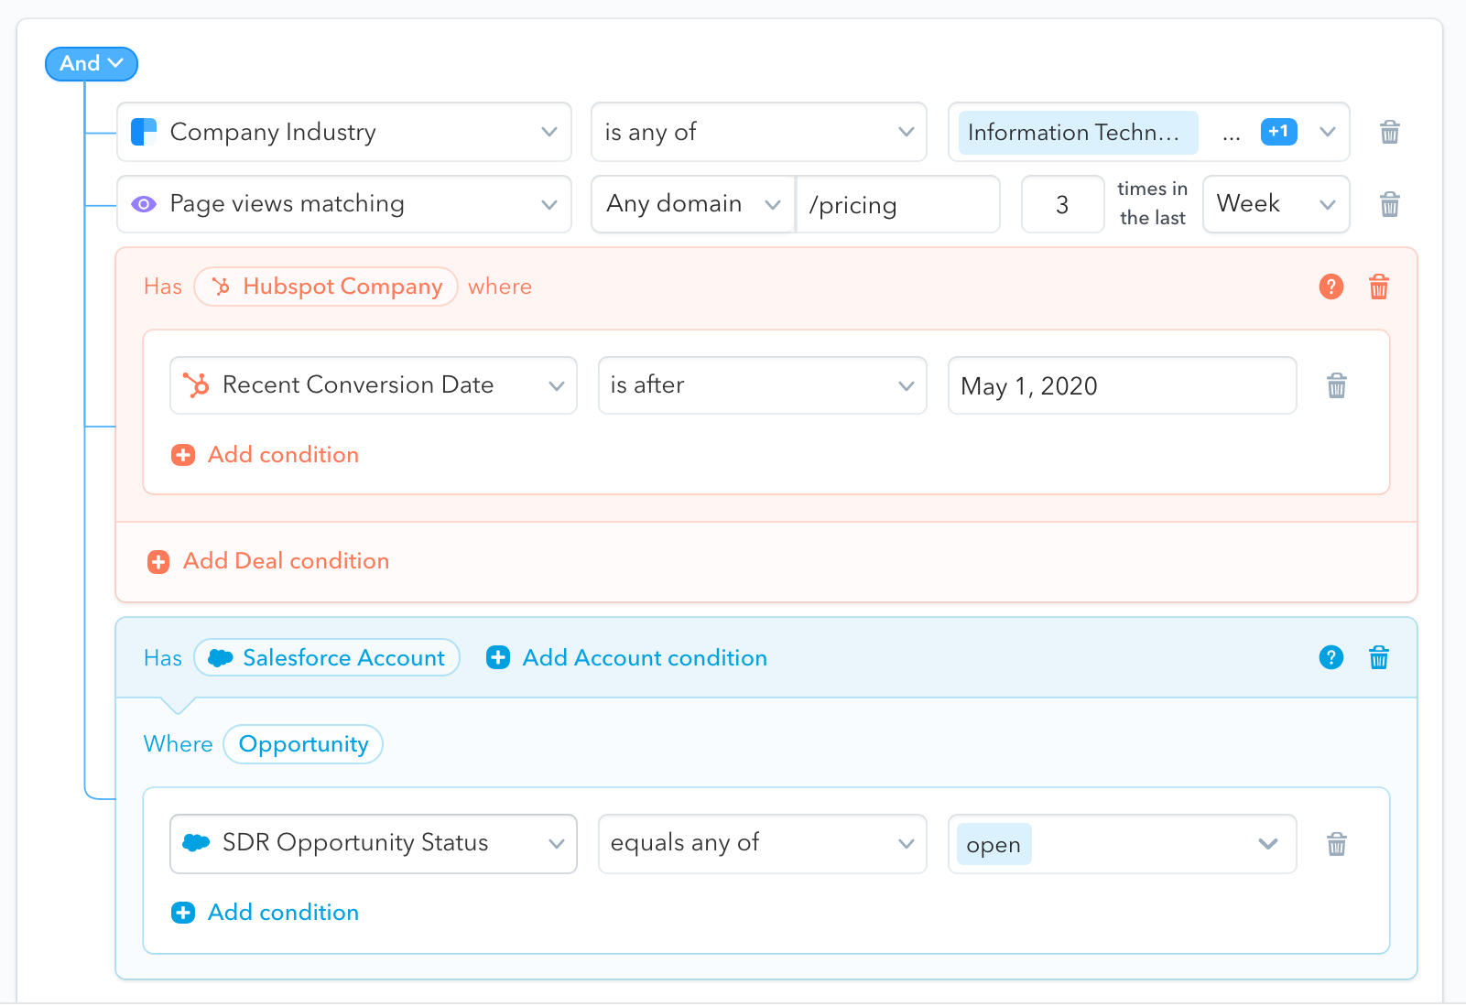Image resolution: width=1466 pixels, height=1006 pixels.
Task: Delete the Page views matching condition row
Action: point(1389,204)
